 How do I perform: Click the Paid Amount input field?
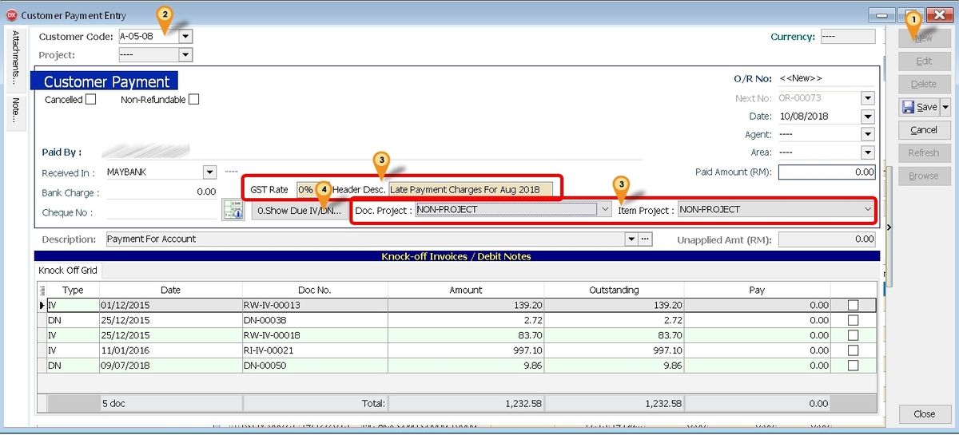826,172
